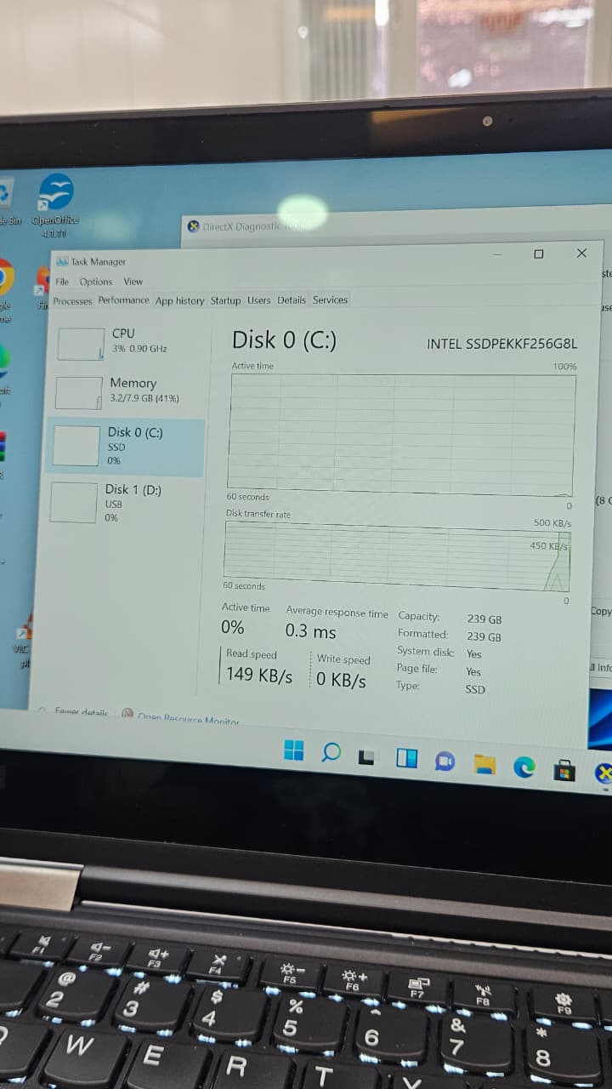This screenshot has height=1089, width=612.
Task: Launch Microsoft Edge from taskbar
Action: click(524, 767)
